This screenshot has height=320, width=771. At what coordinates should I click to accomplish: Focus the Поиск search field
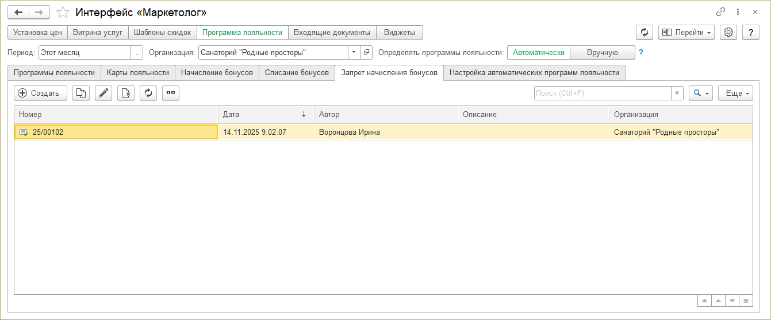point(603,93)
